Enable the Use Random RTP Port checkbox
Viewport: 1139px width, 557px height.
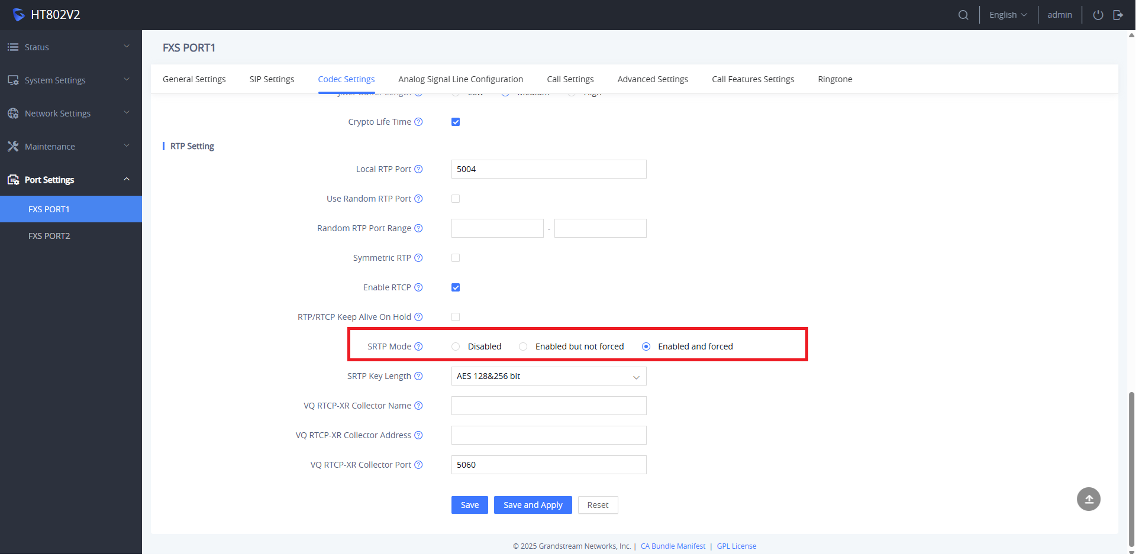456,199
